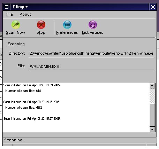
Task: Click the 'Scanning...' status bar text
Action: pyautogui.click(x=15, y=140)
